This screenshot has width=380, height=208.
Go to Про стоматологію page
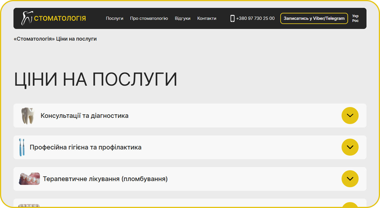149,18
